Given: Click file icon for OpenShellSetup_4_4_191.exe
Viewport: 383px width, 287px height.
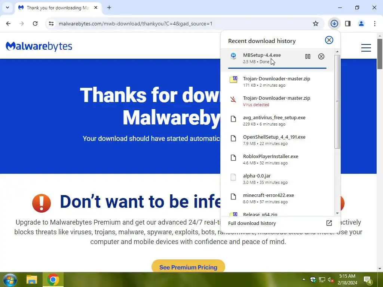Looking at the screenshot, I should (233, 138).
